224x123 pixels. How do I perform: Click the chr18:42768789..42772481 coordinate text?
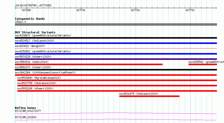tap(33, 6)
